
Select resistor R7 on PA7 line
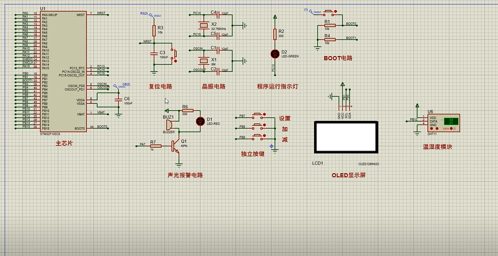pos(153,146)
